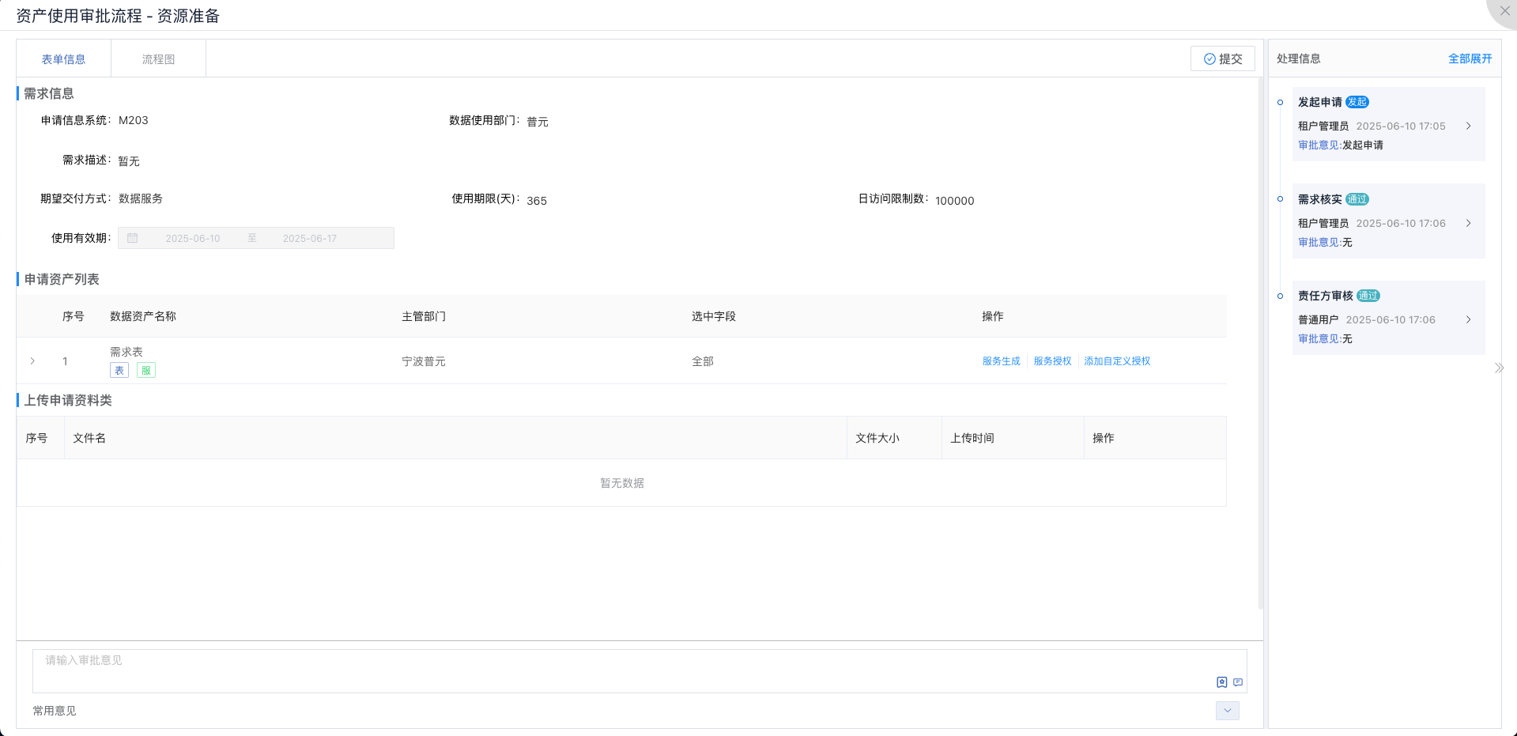This screenshot has width=1517, height=736.
Task: Expand the 发起申请 step details
Action: point(1468,126)
